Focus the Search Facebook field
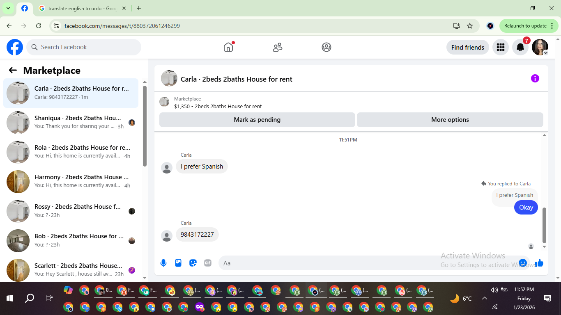Image resolution: width=561 pixels, height=315 pixels. click(x=84, y=47)
